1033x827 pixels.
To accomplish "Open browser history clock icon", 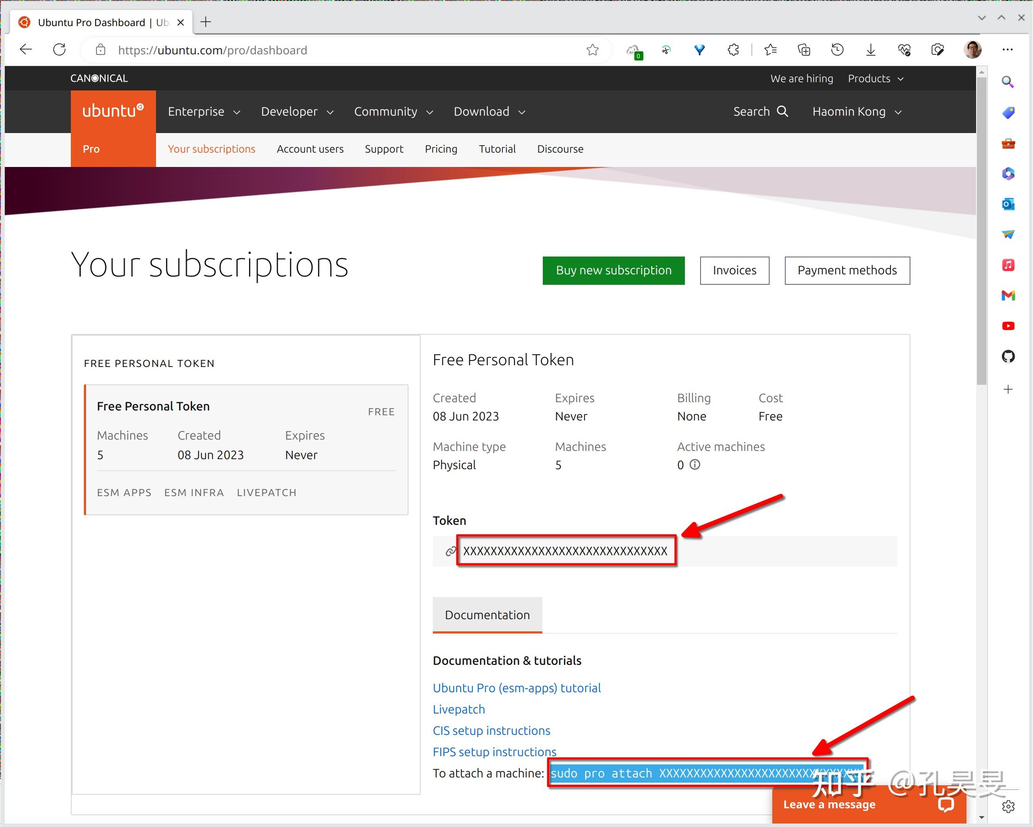I will 837,50.
